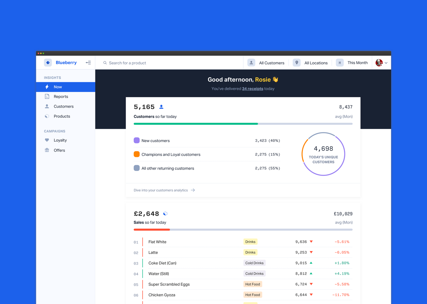Click the green up arrow for Coke Diet
The height and width of the screenshot is (304, 427).
pyautogui.click(x=311, y=263)
